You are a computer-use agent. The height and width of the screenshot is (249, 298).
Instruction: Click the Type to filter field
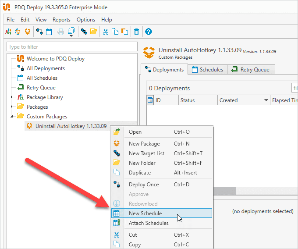point(72,47)
